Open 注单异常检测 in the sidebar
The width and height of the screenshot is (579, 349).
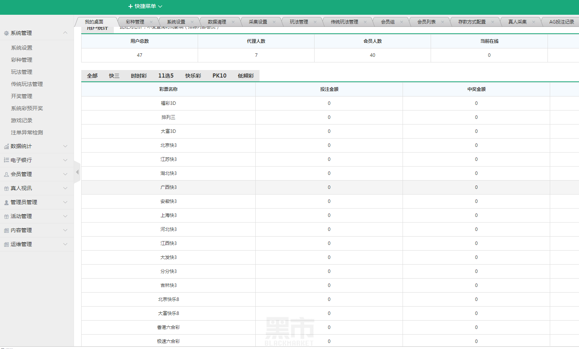point(27,132)
